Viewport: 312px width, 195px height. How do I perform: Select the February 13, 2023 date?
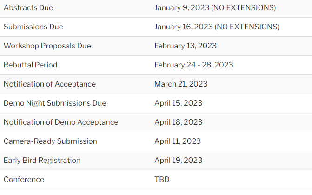tap(186, 46)
